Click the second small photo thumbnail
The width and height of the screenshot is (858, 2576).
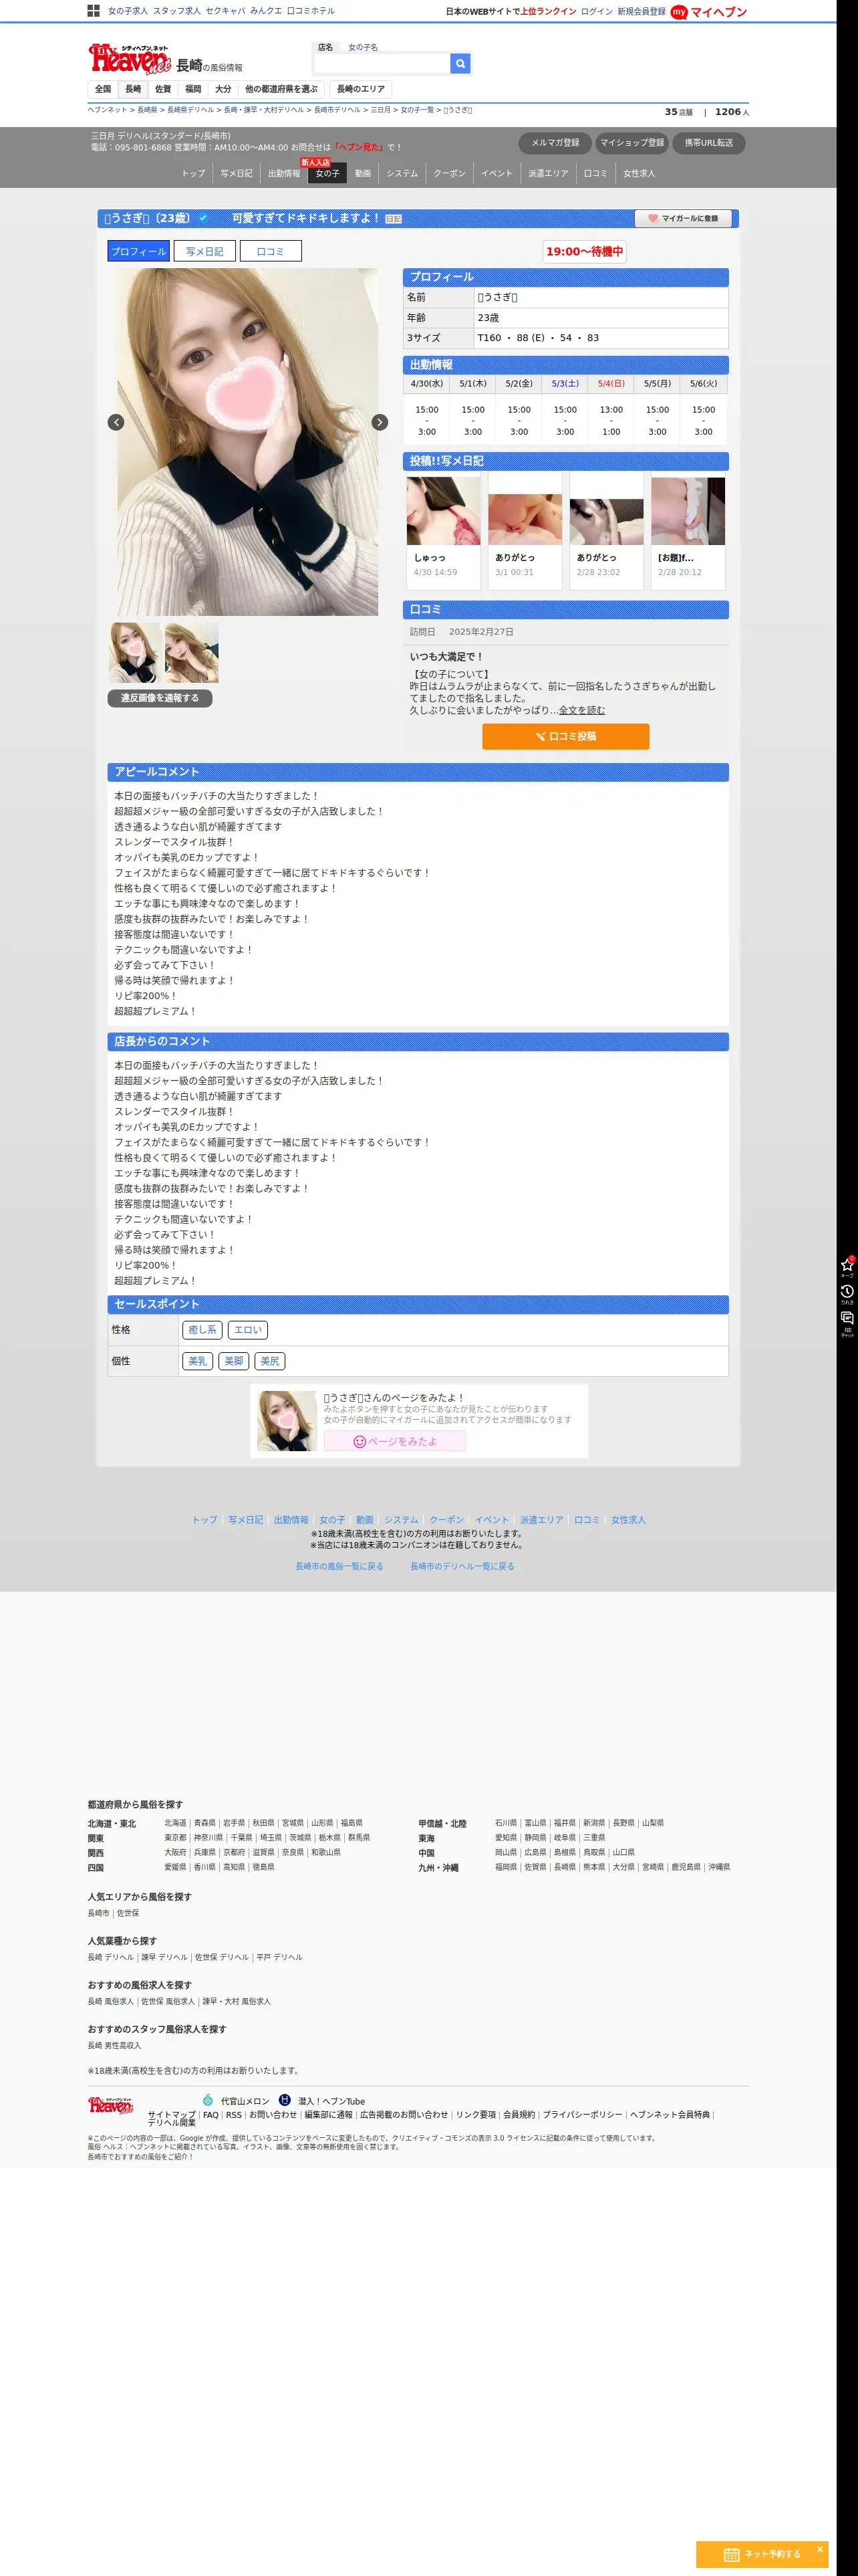[x=192, y=653]
